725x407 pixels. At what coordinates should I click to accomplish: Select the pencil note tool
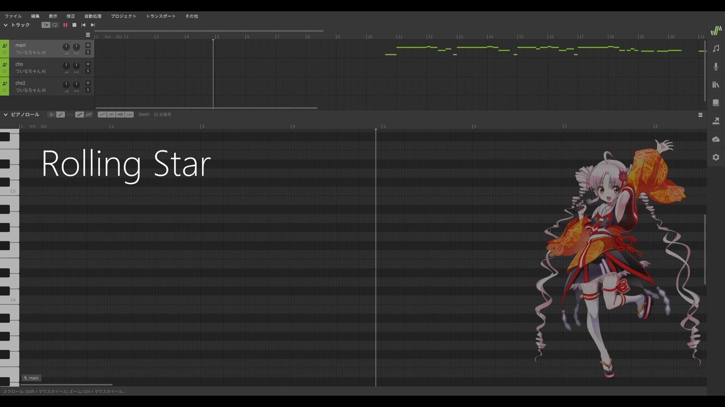coord(61,115)
